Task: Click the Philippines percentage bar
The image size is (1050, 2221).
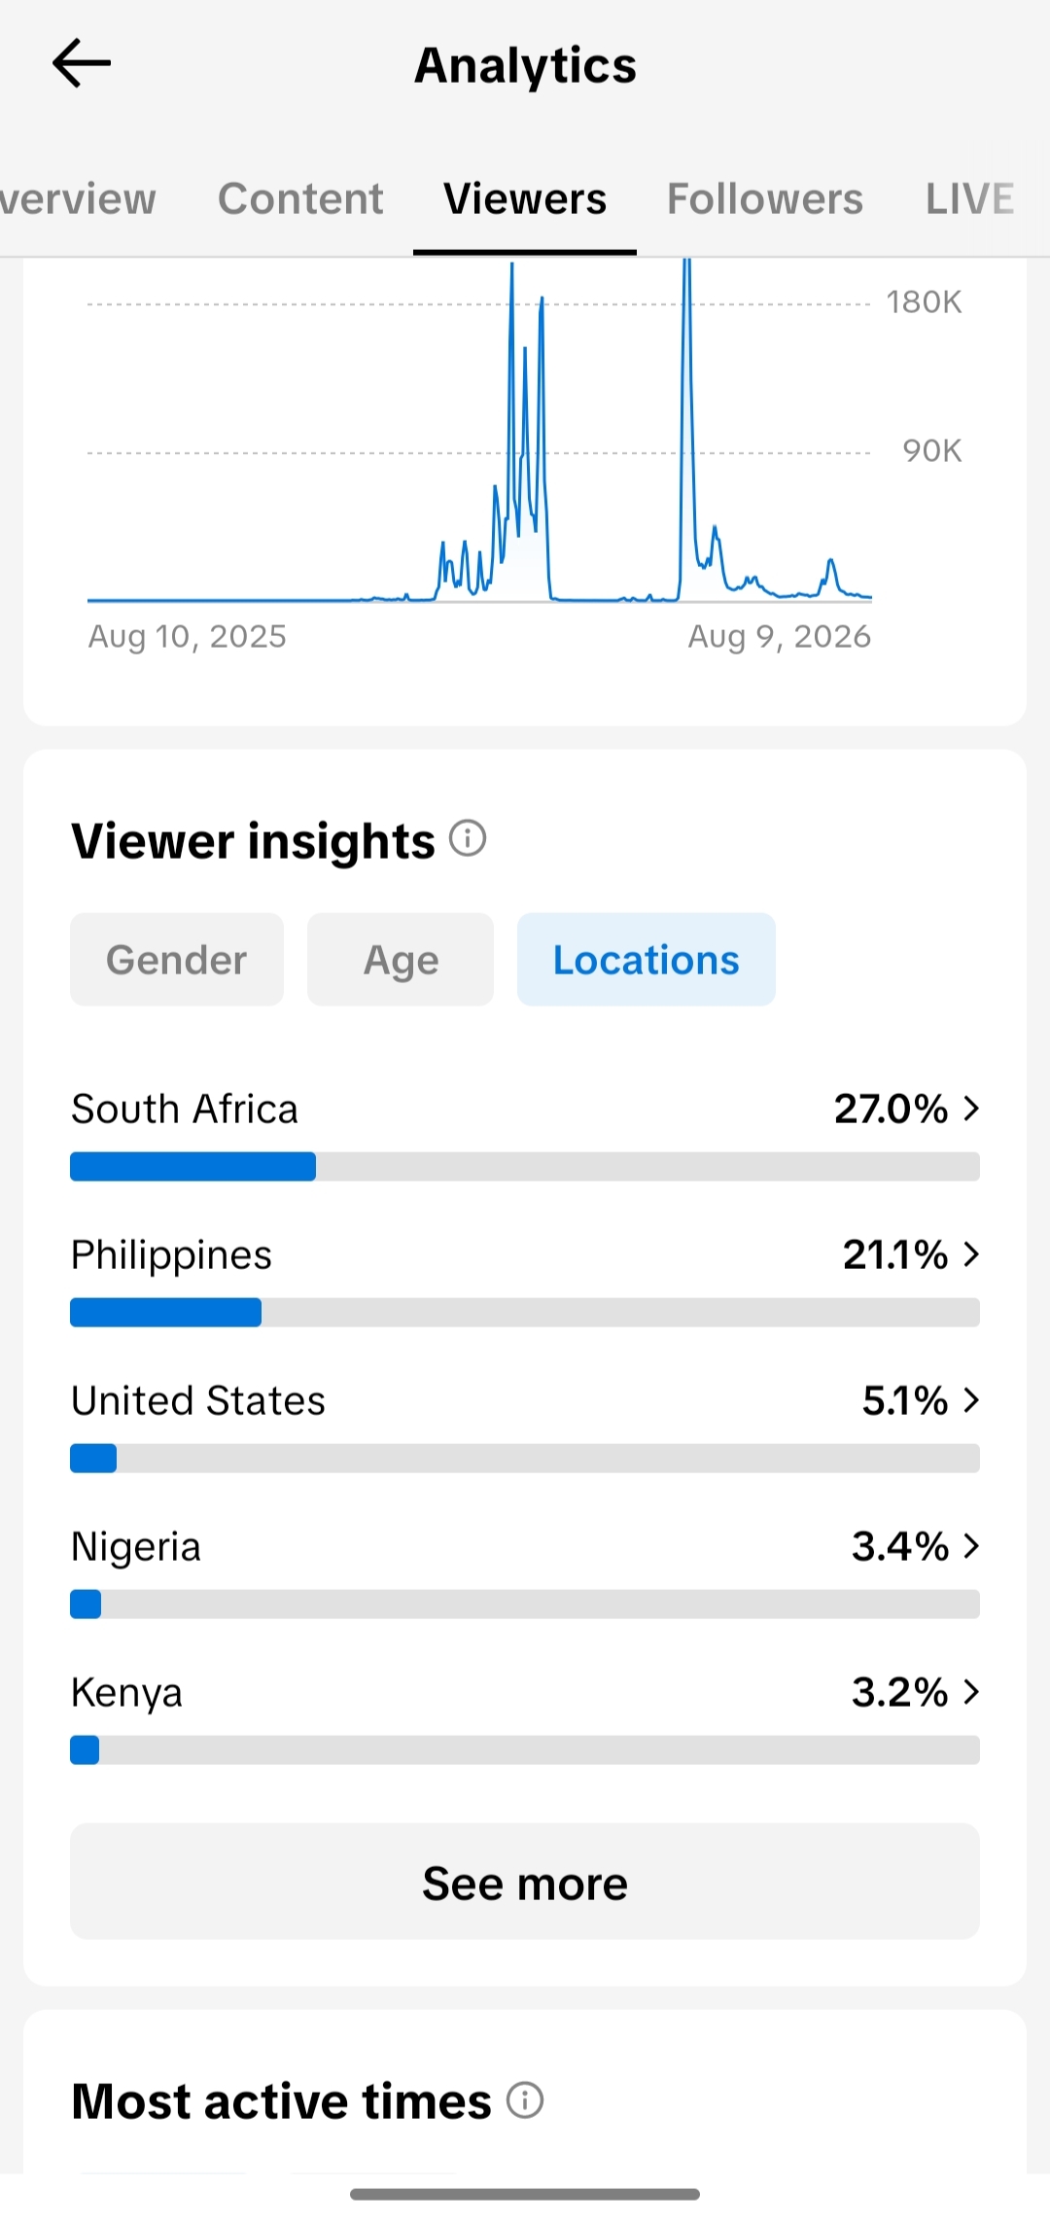Action: [x=525, y=1313]
